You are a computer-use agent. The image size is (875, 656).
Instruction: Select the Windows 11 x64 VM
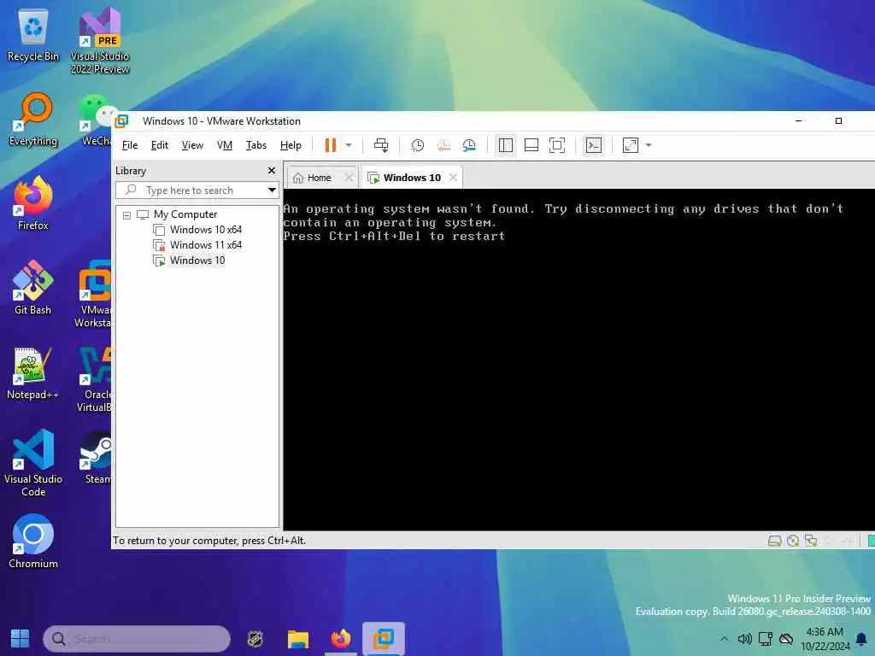point(197,245)
